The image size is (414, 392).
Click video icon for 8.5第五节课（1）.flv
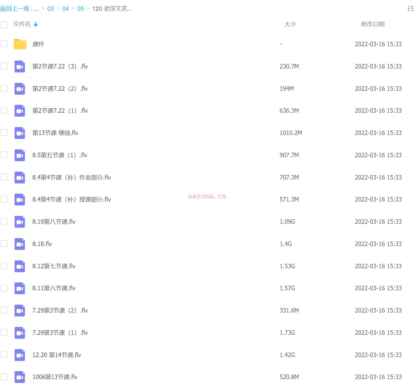pyautogui.click(x=20, y=155)
